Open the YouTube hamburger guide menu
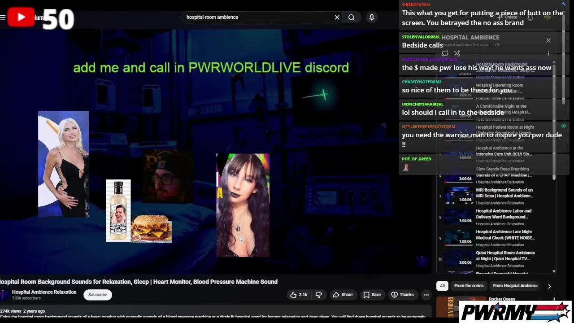This screenshot has height=323, width=574. 3,17
